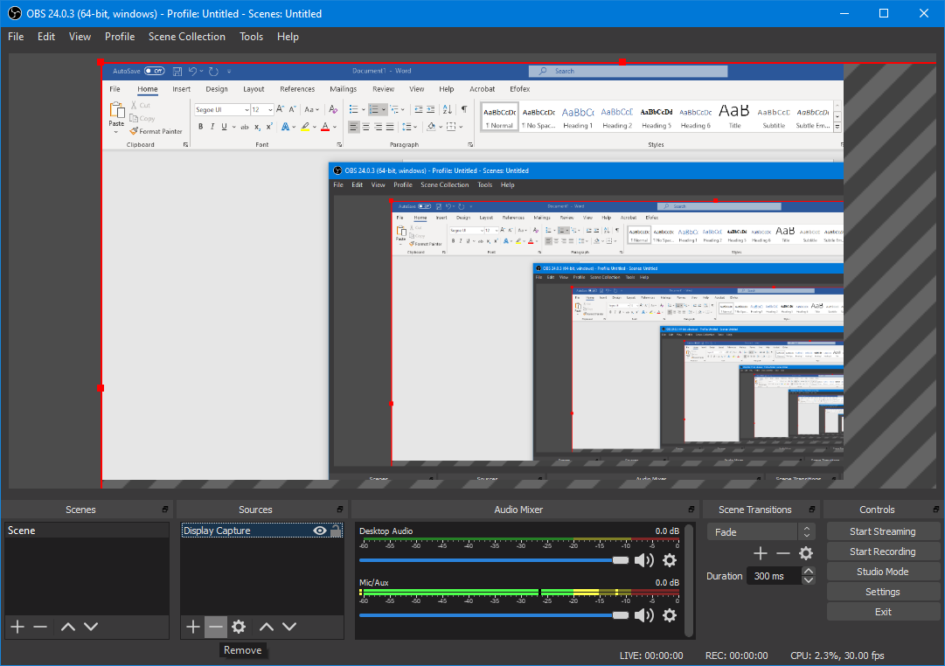The height and width of the screenshot is (666, 945).
Task: Open Desktop Audio settings gear
Action: (x=670, y=560)
